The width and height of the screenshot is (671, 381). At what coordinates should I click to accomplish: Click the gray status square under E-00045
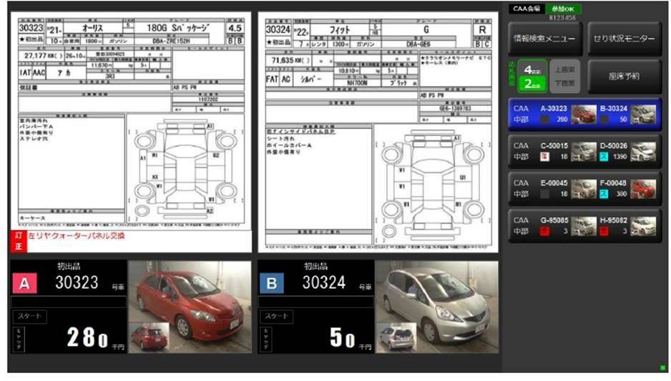tap(544, 194)
